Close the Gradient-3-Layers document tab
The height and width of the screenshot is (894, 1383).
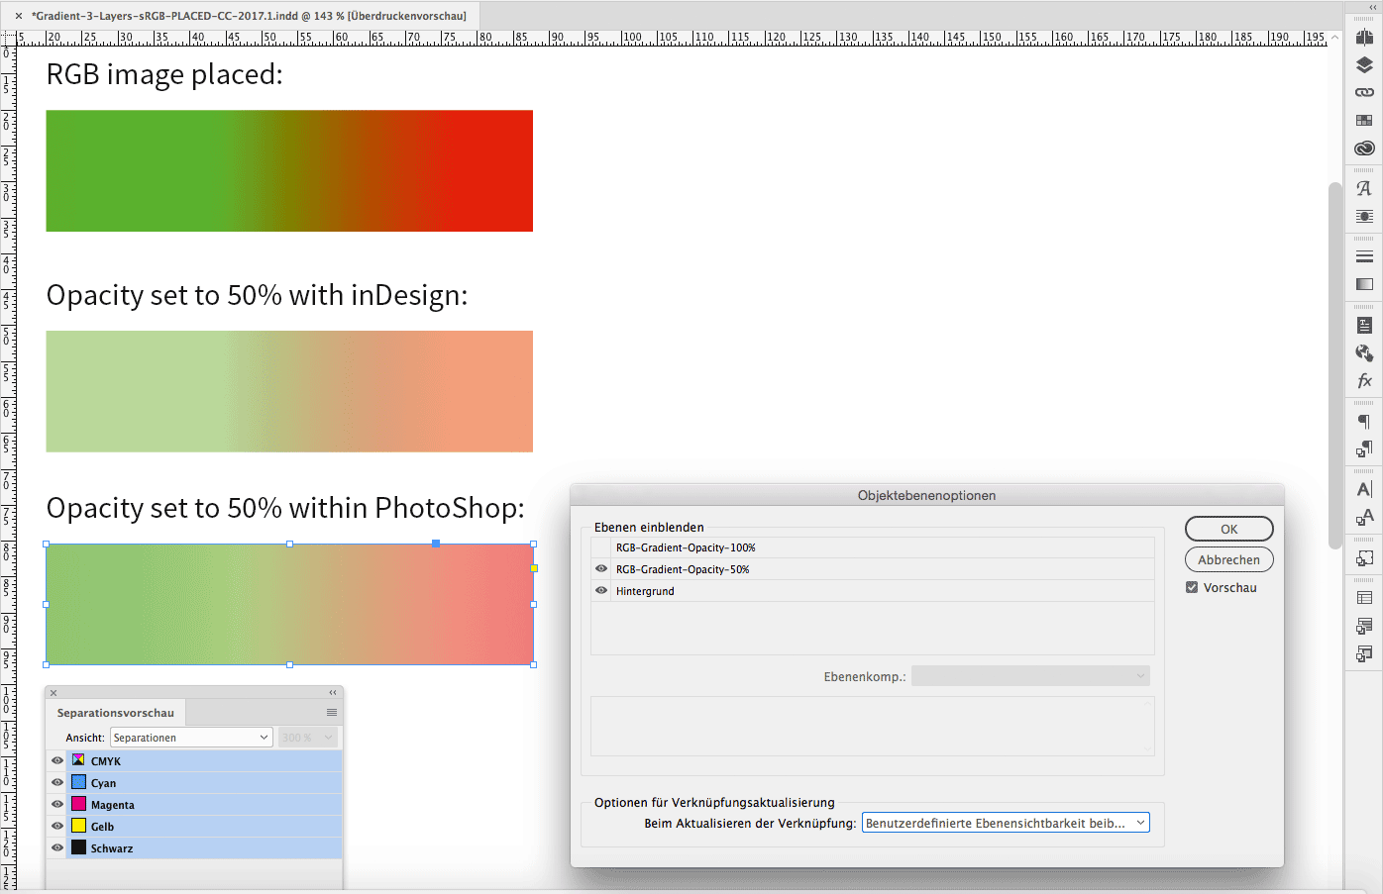[19, 16]
